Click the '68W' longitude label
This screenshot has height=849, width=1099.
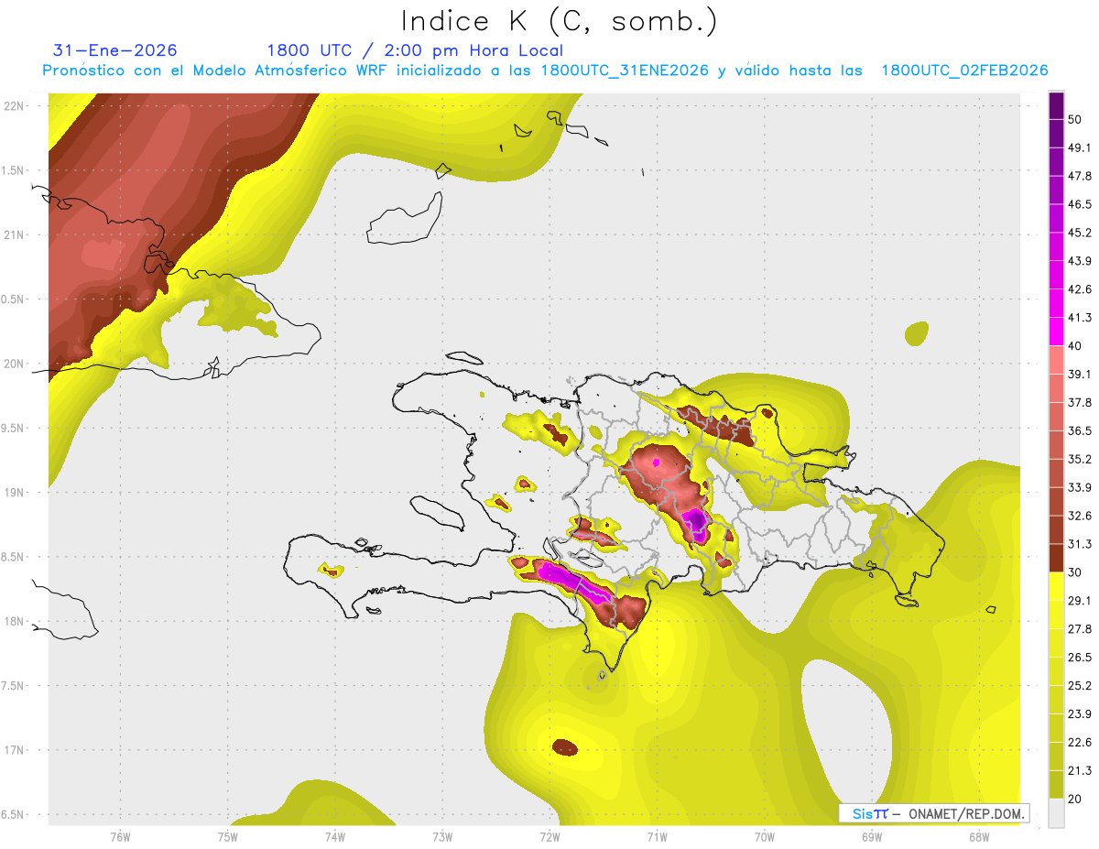coord(978,836)
